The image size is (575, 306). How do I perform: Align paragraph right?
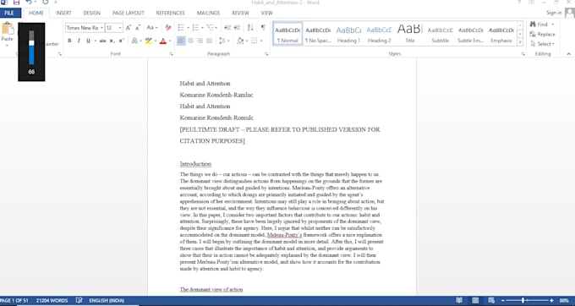coord(200,41)
